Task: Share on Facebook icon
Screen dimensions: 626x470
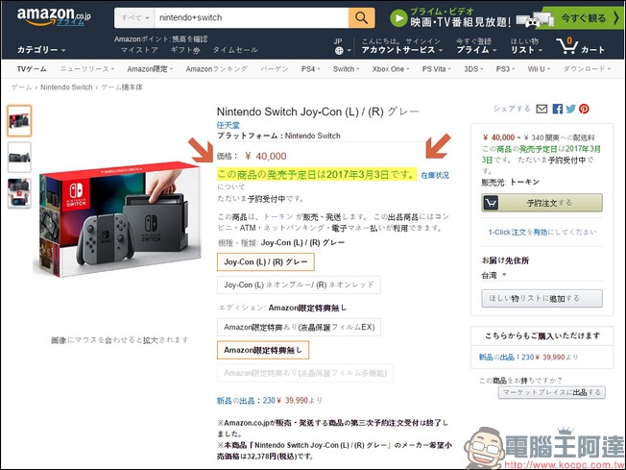Action: (557, 109)
